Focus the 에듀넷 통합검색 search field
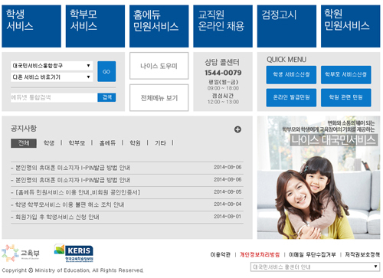383x278 pixels. [54, 97]
